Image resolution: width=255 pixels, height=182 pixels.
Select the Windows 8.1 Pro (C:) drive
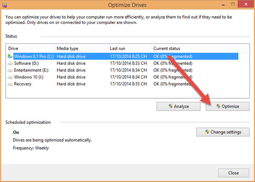tap(123, 57)
